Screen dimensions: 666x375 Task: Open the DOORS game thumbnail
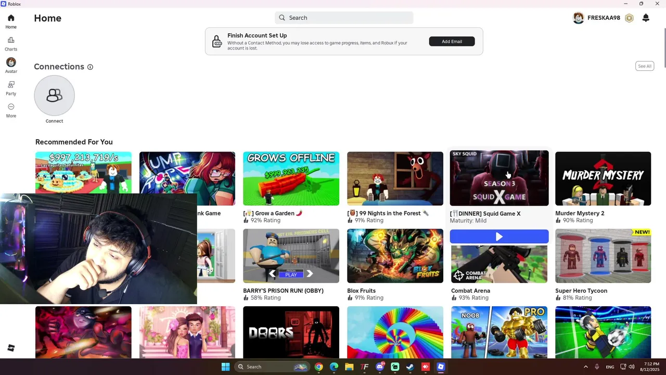coord(291,332)
